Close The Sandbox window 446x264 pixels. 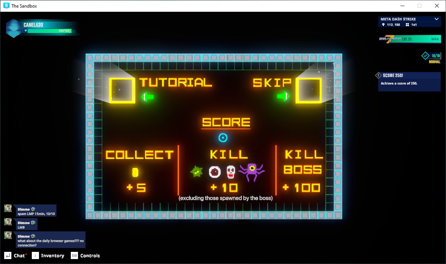(x=437, y=6)
